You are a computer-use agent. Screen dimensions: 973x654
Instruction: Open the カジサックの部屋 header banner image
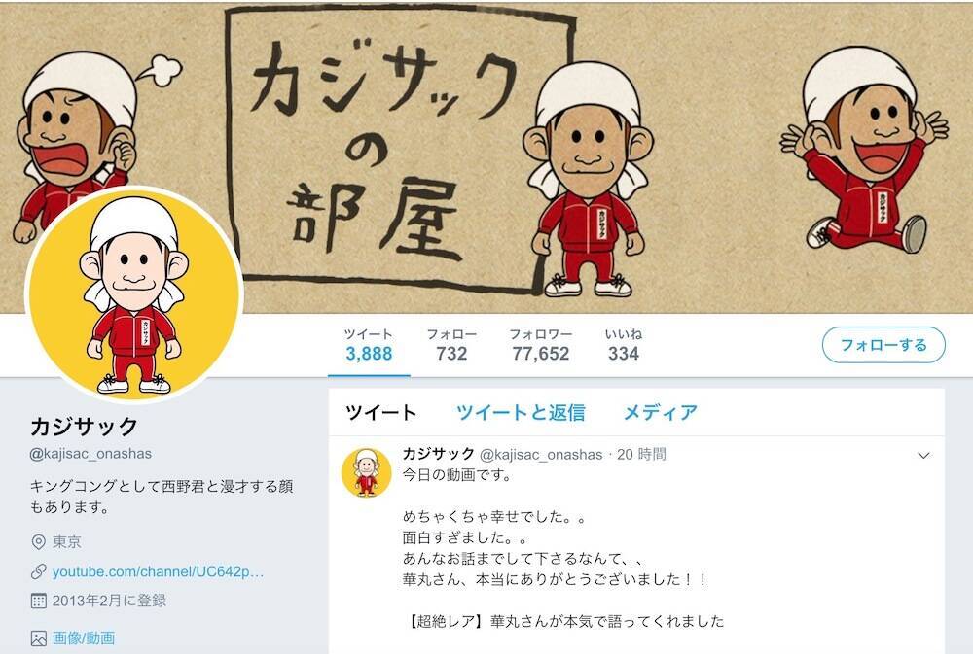486,158
